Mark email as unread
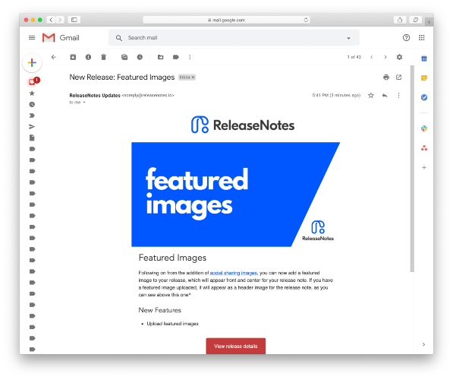Image resolution: width=453 pixels, height=380 pixels. tap(124, 57)
